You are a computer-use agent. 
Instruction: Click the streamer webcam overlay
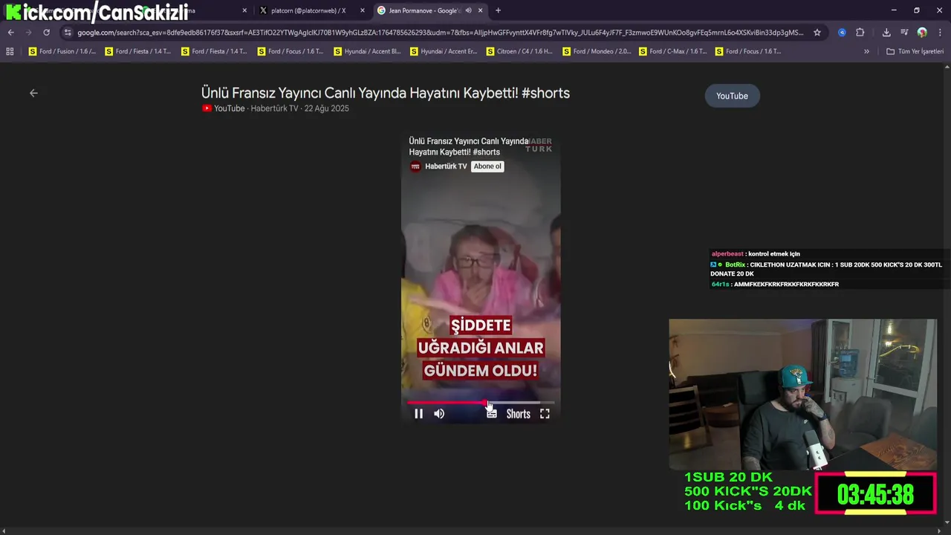click(802, 395)
